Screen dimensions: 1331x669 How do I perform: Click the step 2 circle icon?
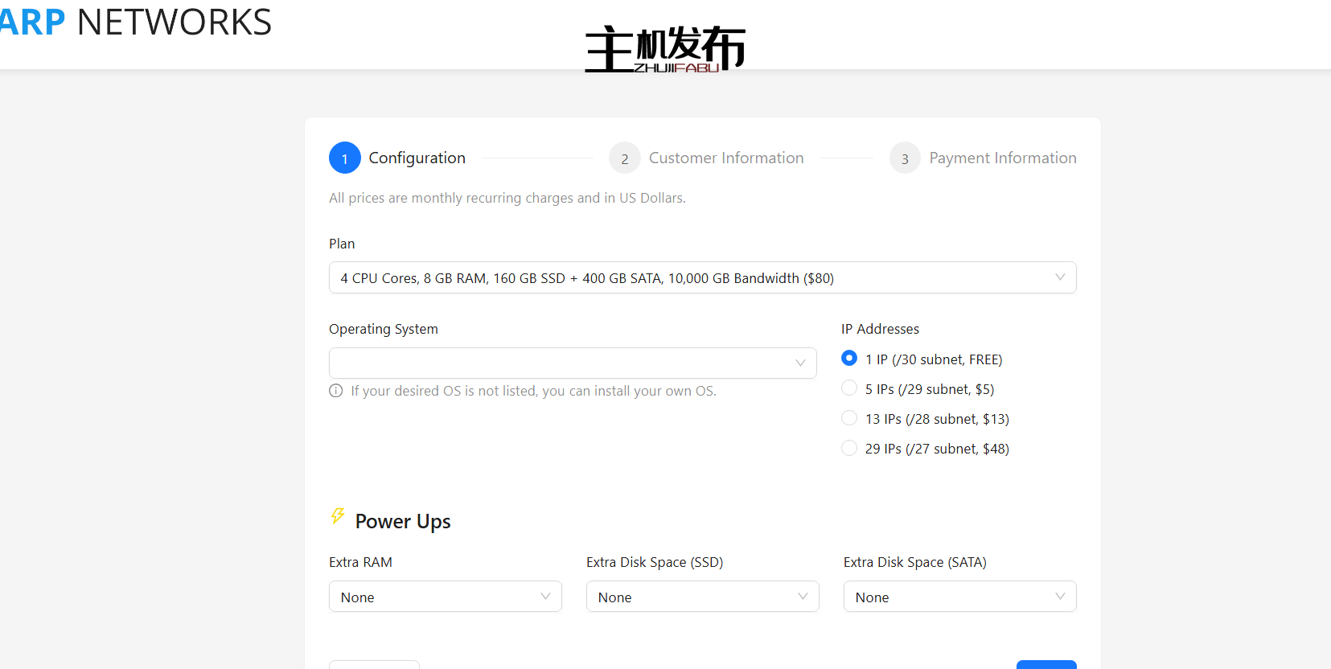pos(624,158)
